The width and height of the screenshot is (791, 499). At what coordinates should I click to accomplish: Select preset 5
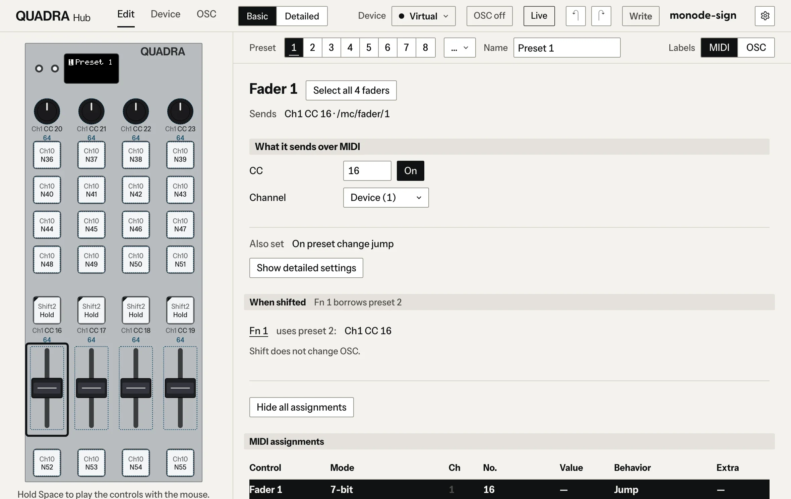coord(369,48)
